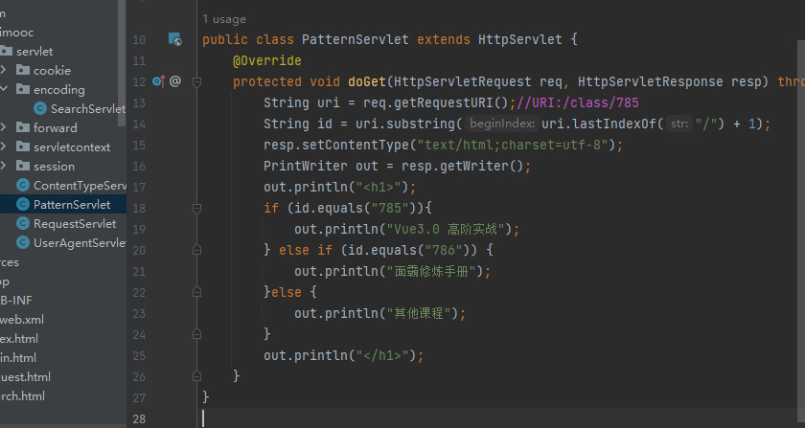Select the SearchServlet class icon in tree
Viewport: 805px width, 428px height.
click(x=40, y=108)
